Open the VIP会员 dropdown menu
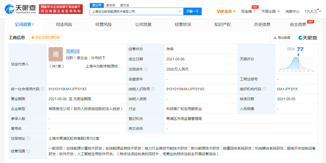The width and height of the screenshot is (326, 163). (x=226, y=11)
